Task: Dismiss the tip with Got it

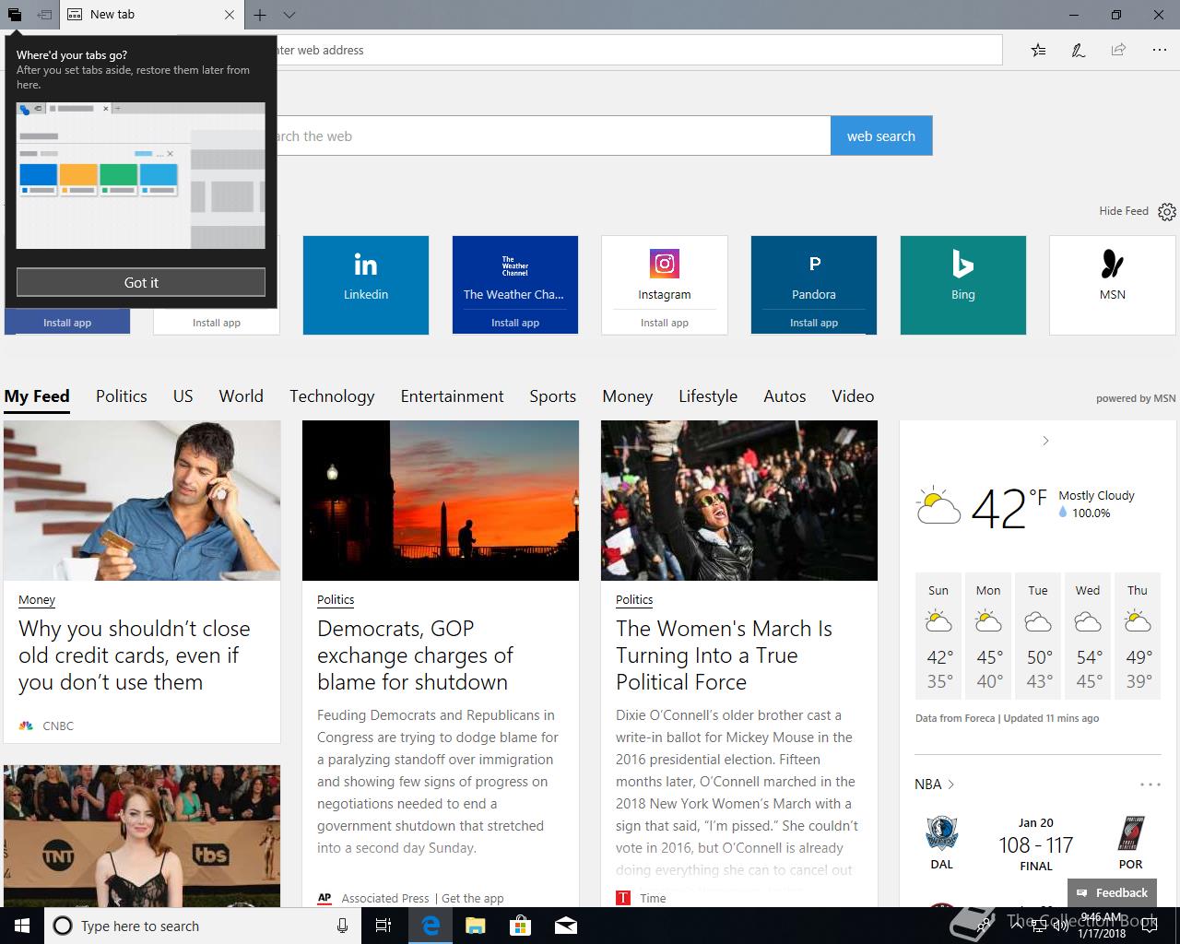Action: [141, 282]
